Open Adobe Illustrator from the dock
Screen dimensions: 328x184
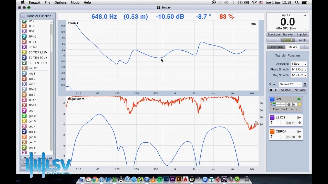(x=179, y=179)
